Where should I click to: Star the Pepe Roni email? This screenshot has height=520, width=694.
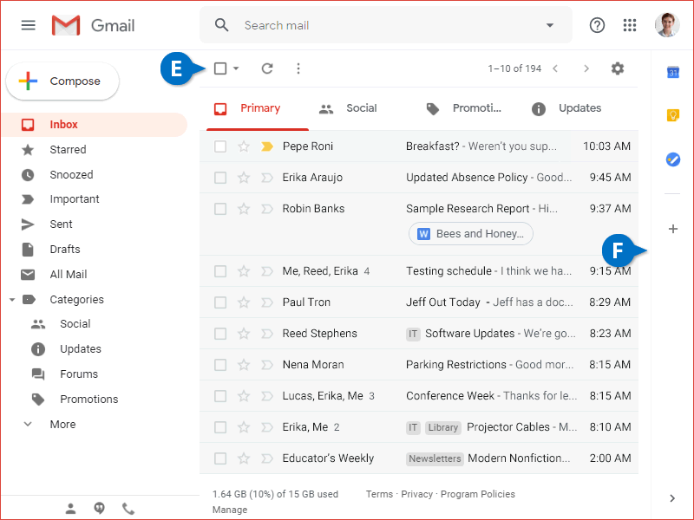coord(244,146)
